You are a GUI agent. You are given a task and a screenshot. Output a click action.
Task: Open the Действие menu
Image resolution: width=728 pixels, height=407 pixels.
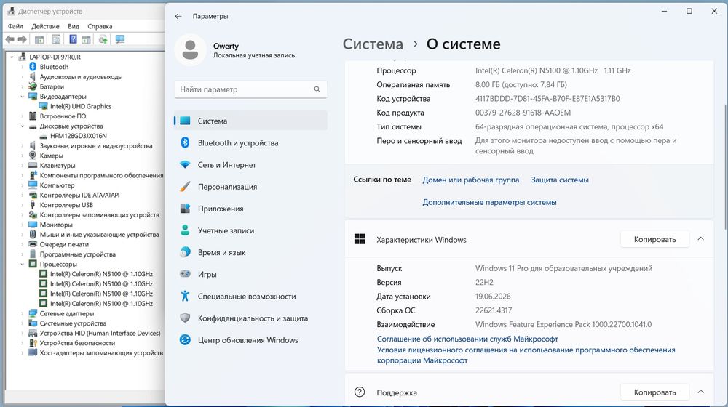pyautogui.click(x=45, y=26)
